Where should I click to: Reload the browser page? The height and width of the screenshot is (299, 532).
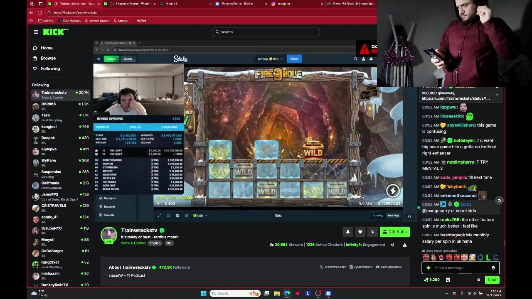pyautogui.click(x=39, y=12)
